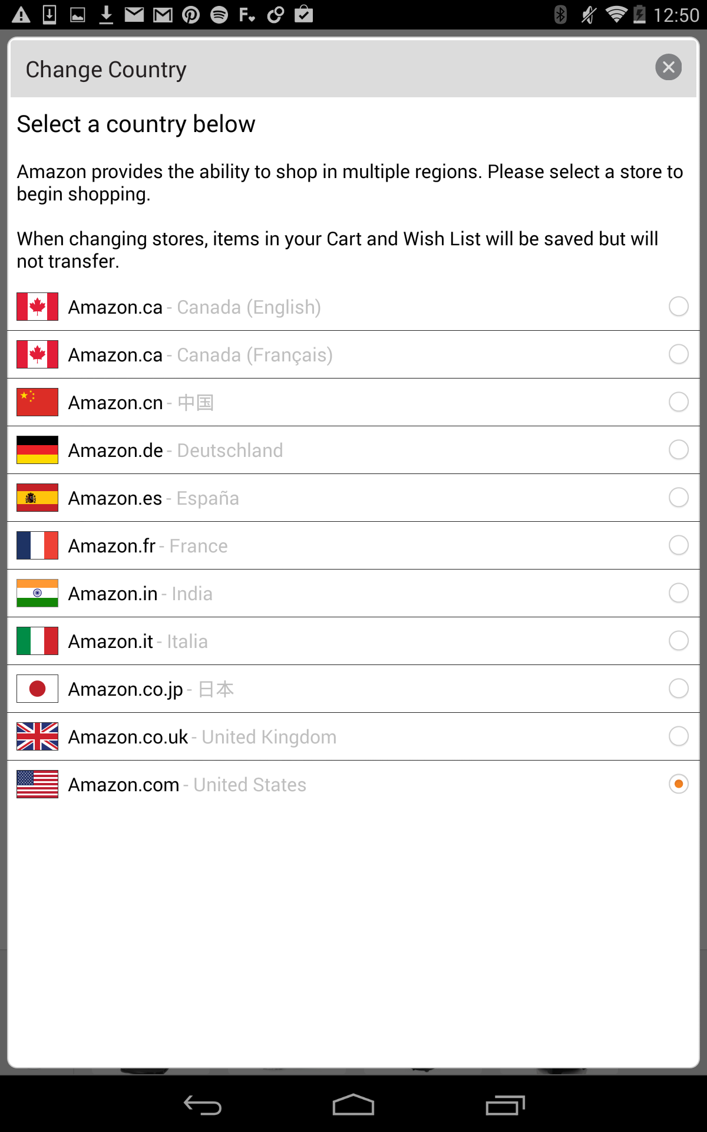Open the Android recent apps button
Screen dimensions: 707x1132
[505, 1105]
